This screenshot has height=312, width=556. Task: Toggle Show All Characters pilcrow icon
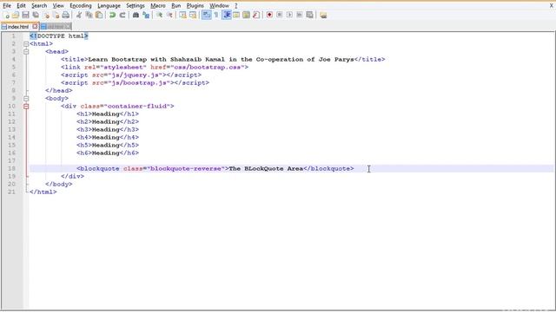click(x=216, y=15)
